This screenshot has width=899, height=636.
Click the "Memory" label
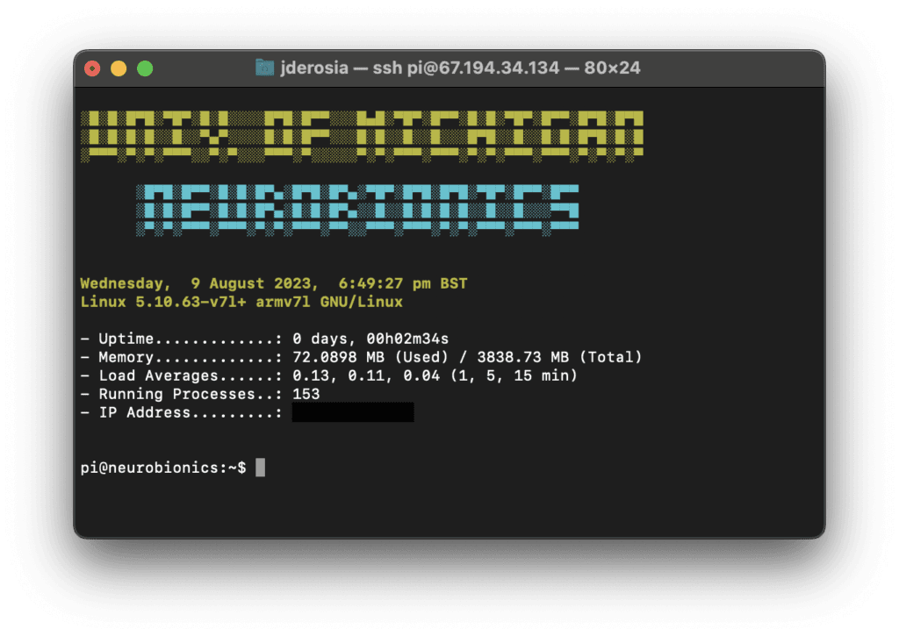pos(126,358)
